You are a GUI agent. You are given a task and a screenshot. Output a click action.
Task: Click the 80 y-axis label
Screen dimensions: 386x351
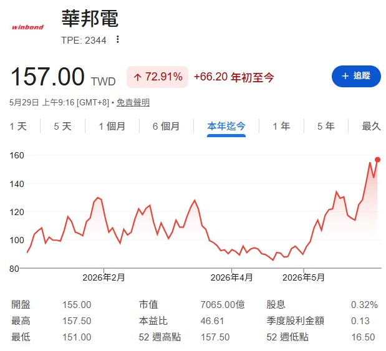pyautogui.click(x=14, y=269)
